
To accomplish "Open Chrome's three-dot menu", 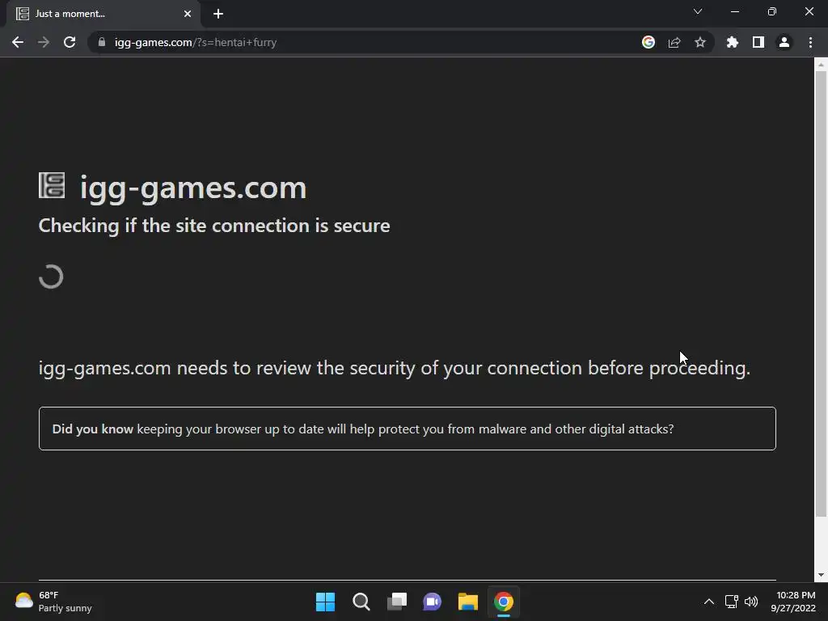I will [810, 42].
